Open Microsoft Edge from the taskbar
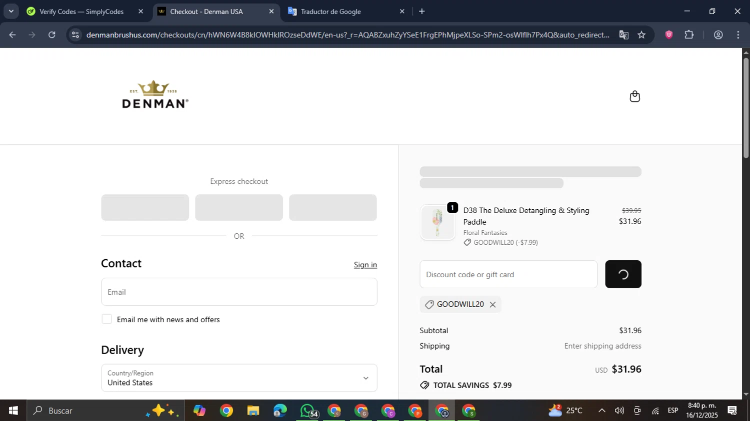 (280, 411)
